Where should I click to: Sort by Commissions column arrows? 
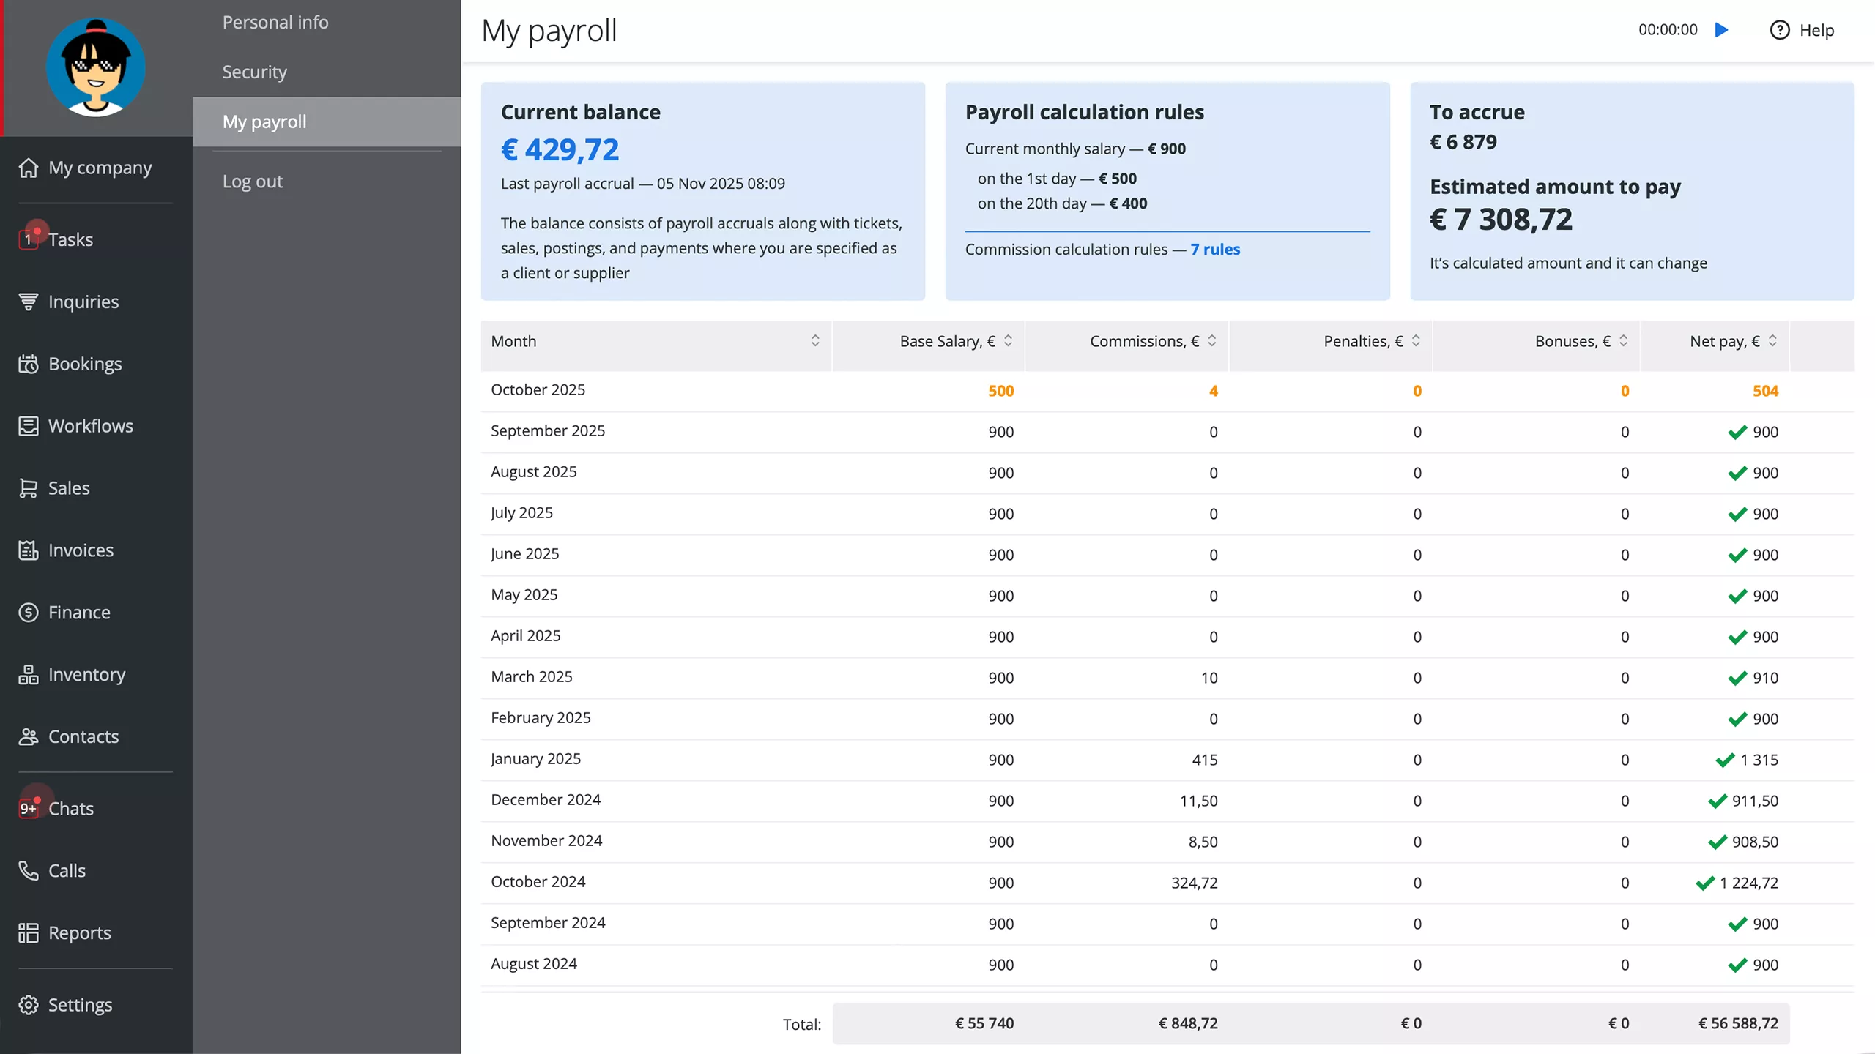pos(1211,341)
